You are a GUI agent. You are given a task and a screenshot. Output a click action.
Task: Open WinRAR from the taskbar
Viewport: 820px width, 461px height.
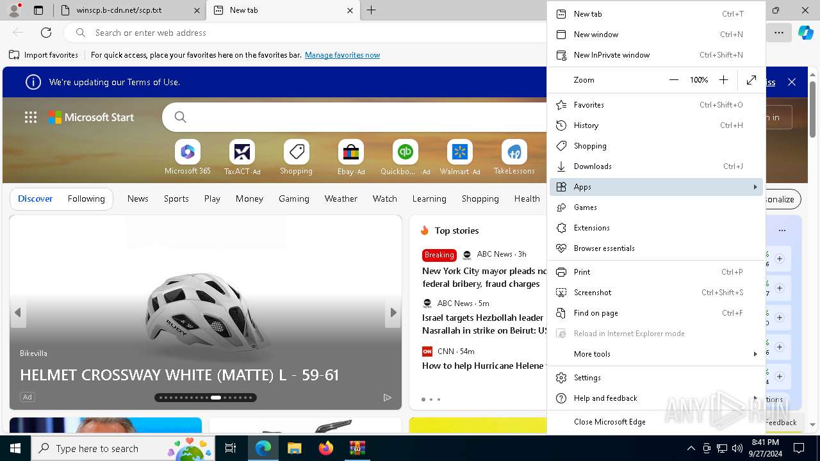(357, 448)
